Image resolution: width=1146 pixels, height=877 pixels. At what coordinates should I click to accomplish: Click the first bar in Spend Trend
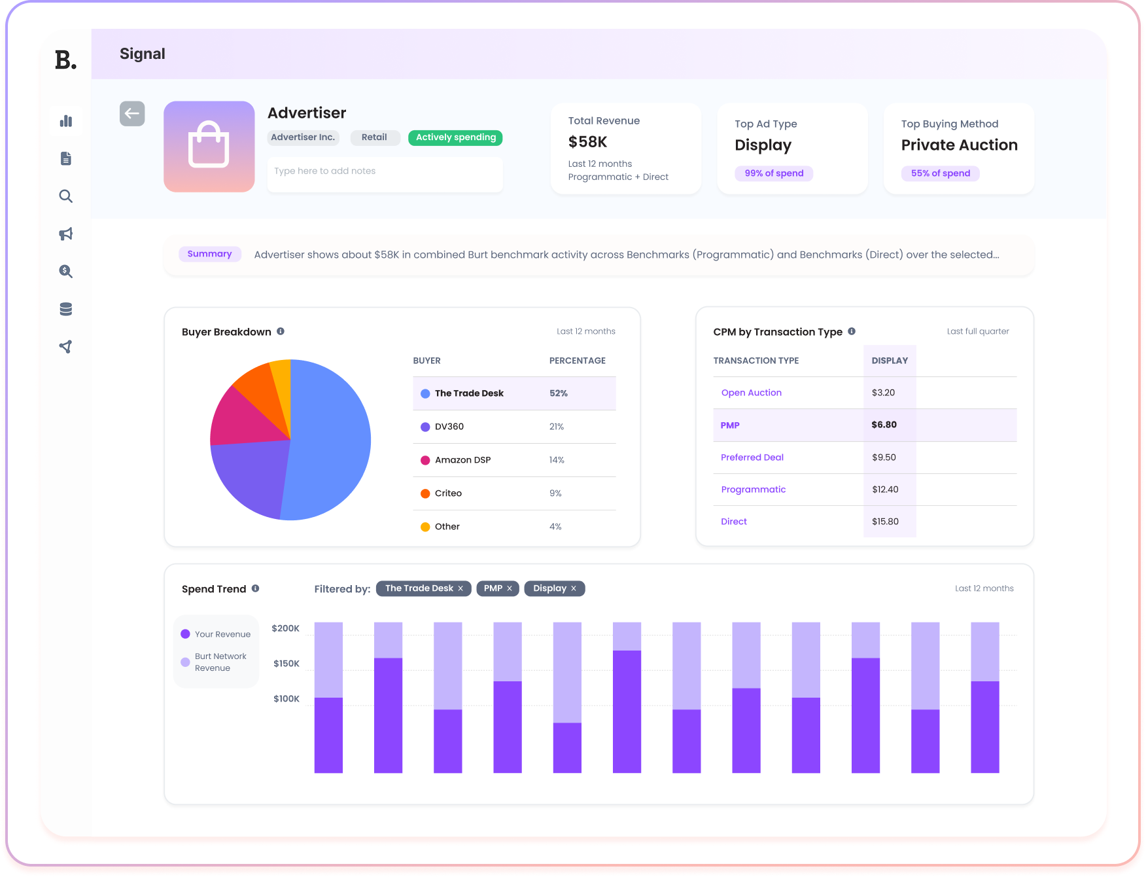pyautogui.click(x=328, y=698)
